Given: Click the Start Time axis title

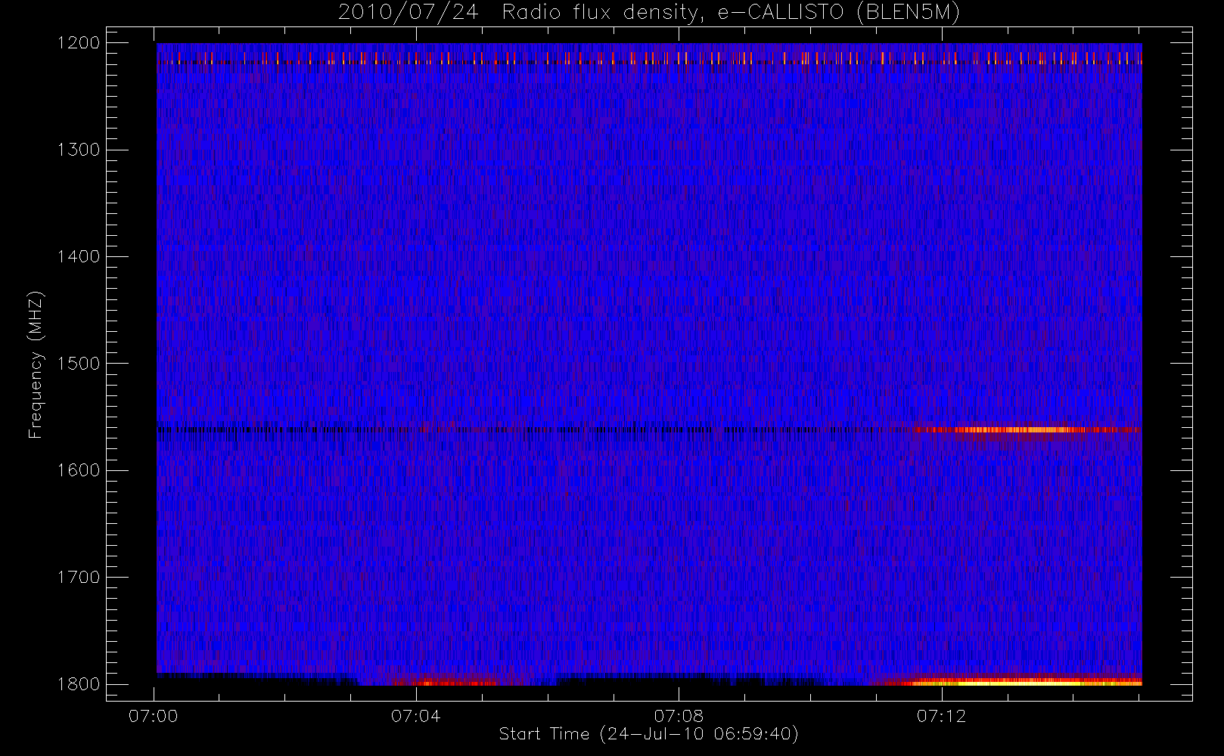Looking at the screenshot, I should [x=649, y=734].
